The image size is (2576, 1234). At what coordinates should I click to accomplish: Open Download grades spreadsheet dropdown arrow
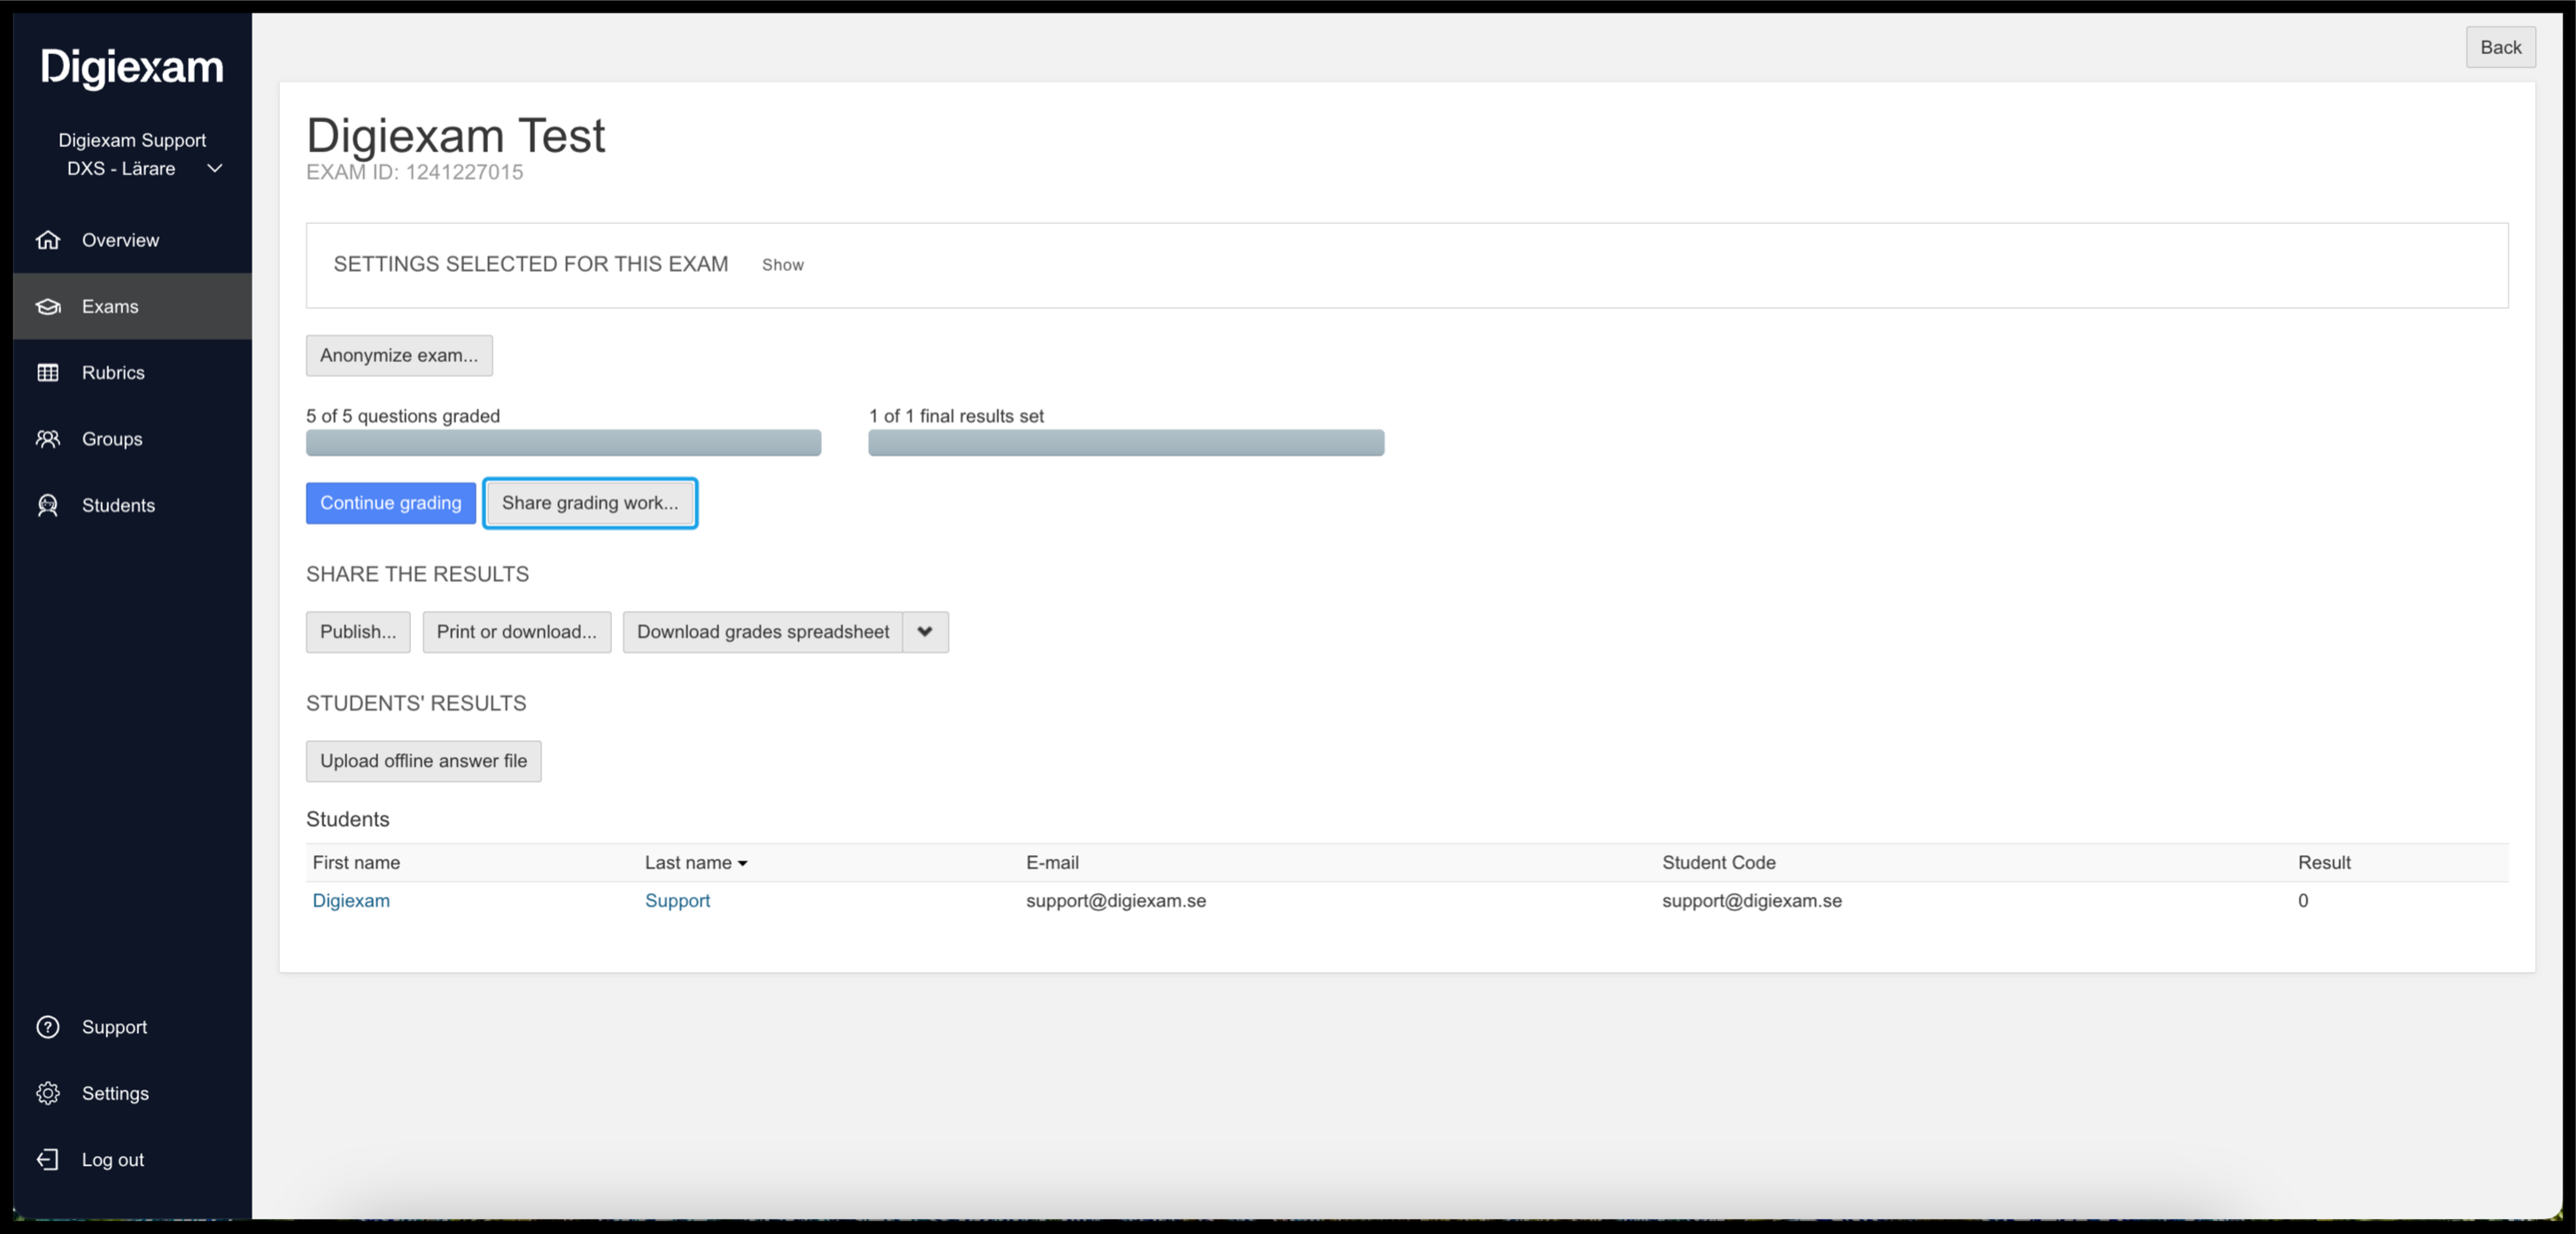(x=925, y=631)
